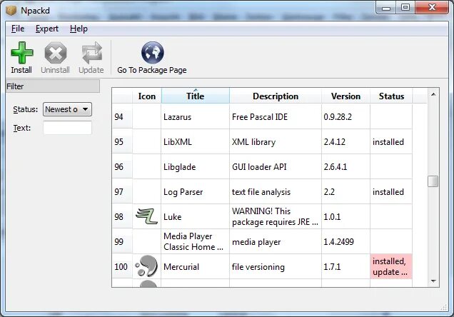
Task: Sort by the Icon column header
Action: click(x=147, y=96)
